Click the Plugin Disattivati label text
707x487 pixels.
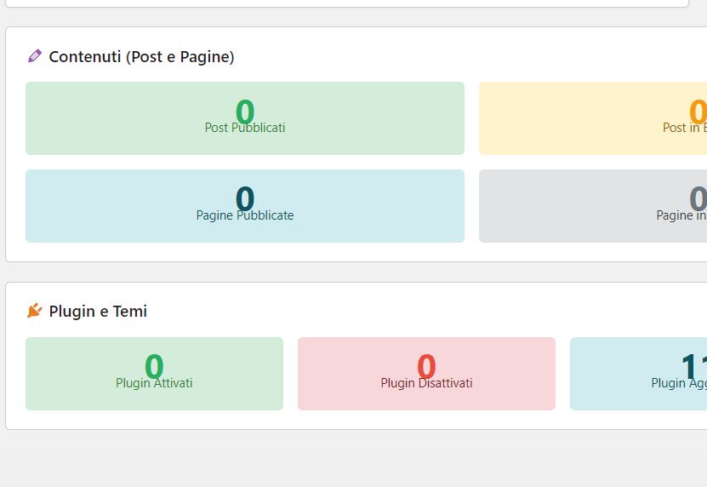pyautogui.click(x=426, y=383)
